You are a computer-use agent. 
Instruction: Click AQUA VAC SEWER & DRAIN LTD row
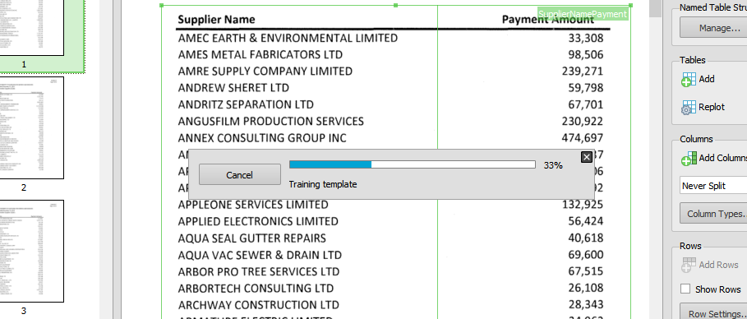point(260,255)
